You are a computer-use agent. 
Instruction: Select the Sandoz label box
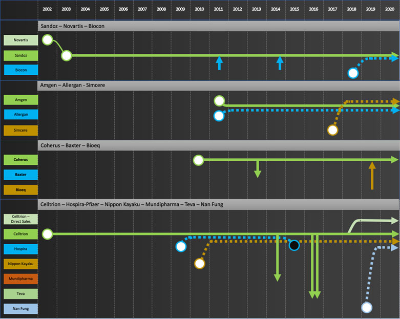[x=21, y=55]
